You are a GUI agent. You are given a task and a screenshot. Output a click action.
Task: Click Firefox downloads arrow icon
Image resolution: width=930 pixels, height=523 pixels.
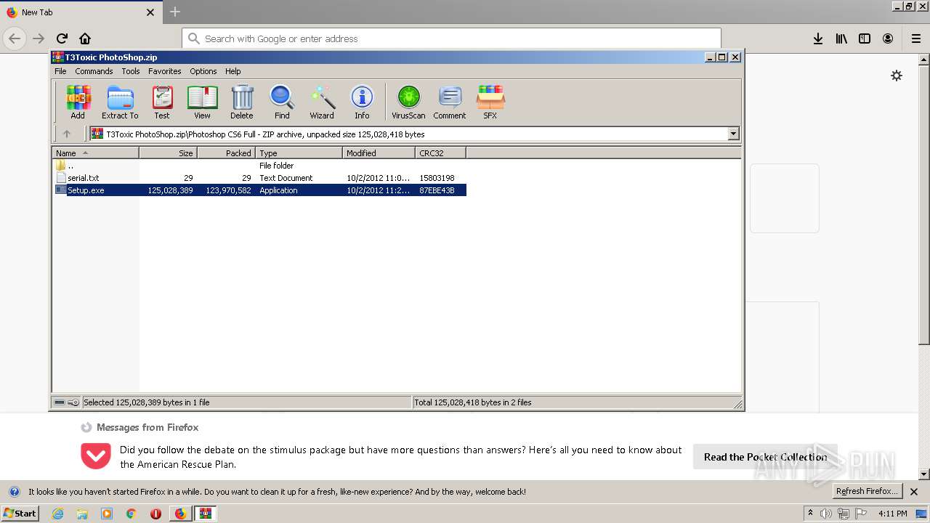pos(818,38)
